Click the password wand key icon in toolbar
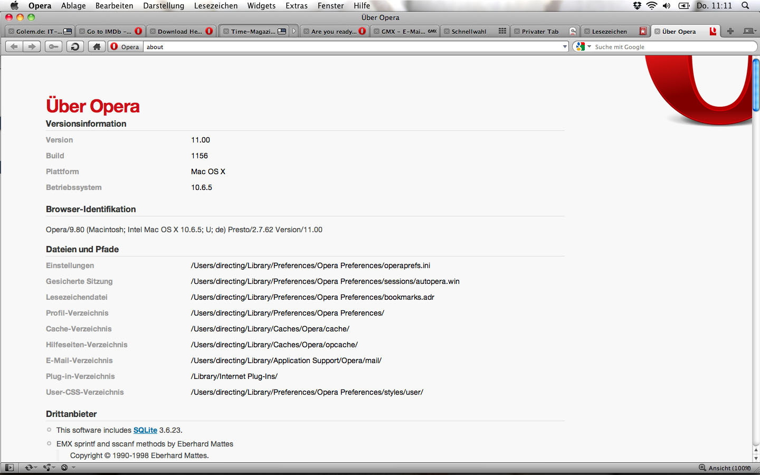 (x=53, y=46)
